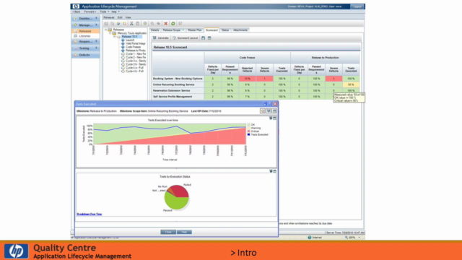The height and width of the screenshot is (260, 462).
Task: Select Cycle 3 a - Sanity in tree
Action: (136, 61)
